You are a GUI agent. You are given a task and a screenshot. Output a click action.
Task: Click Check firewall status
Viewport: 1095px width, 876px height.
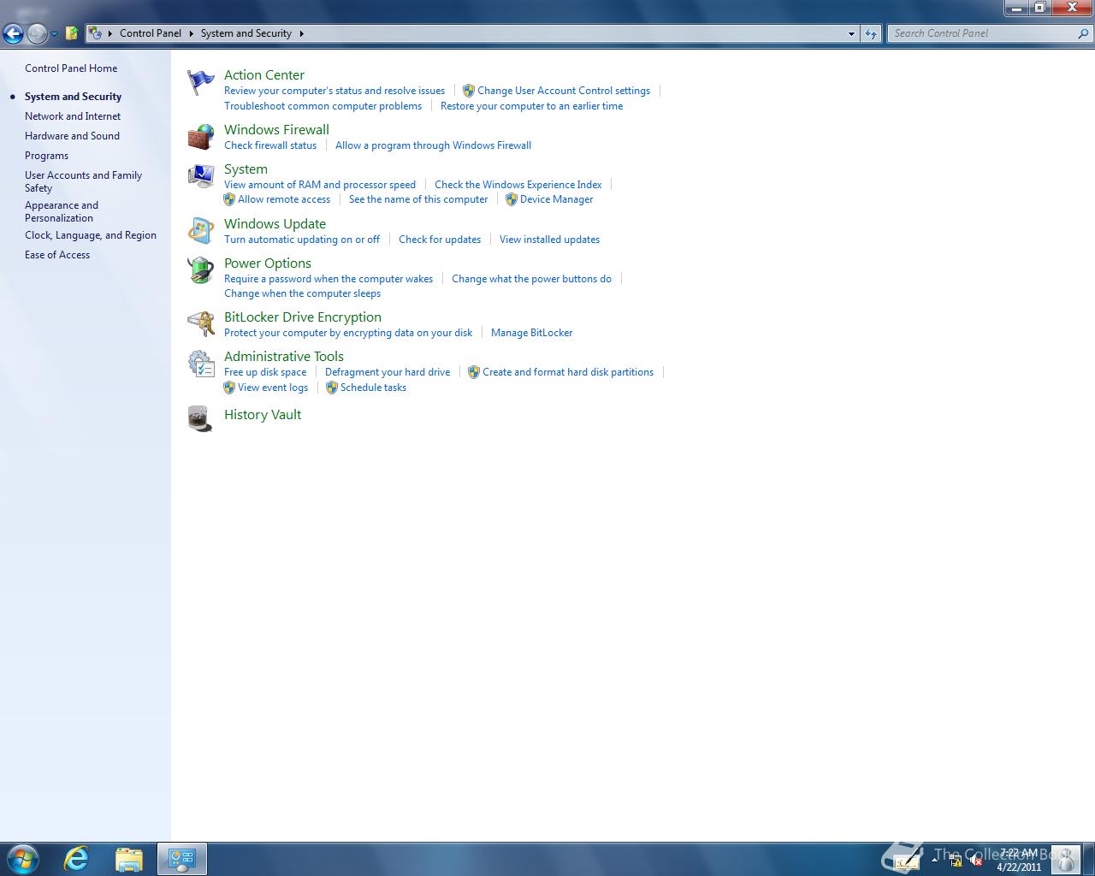pyautogui.click(x=270, y=145)
